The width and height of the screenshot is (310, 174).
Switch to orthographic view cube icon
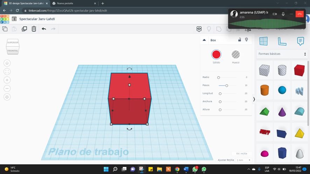7,97
